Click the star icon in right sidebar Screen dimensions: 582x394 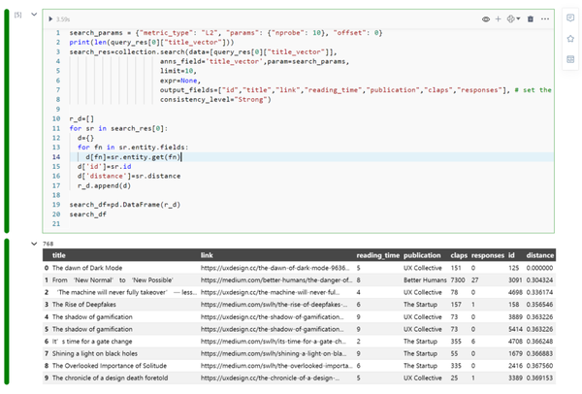pyautogui.click(x=569, y=39)
